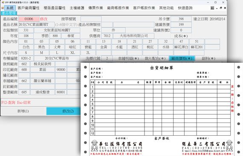Open the 主檔維護 menu

pos(77,8)
